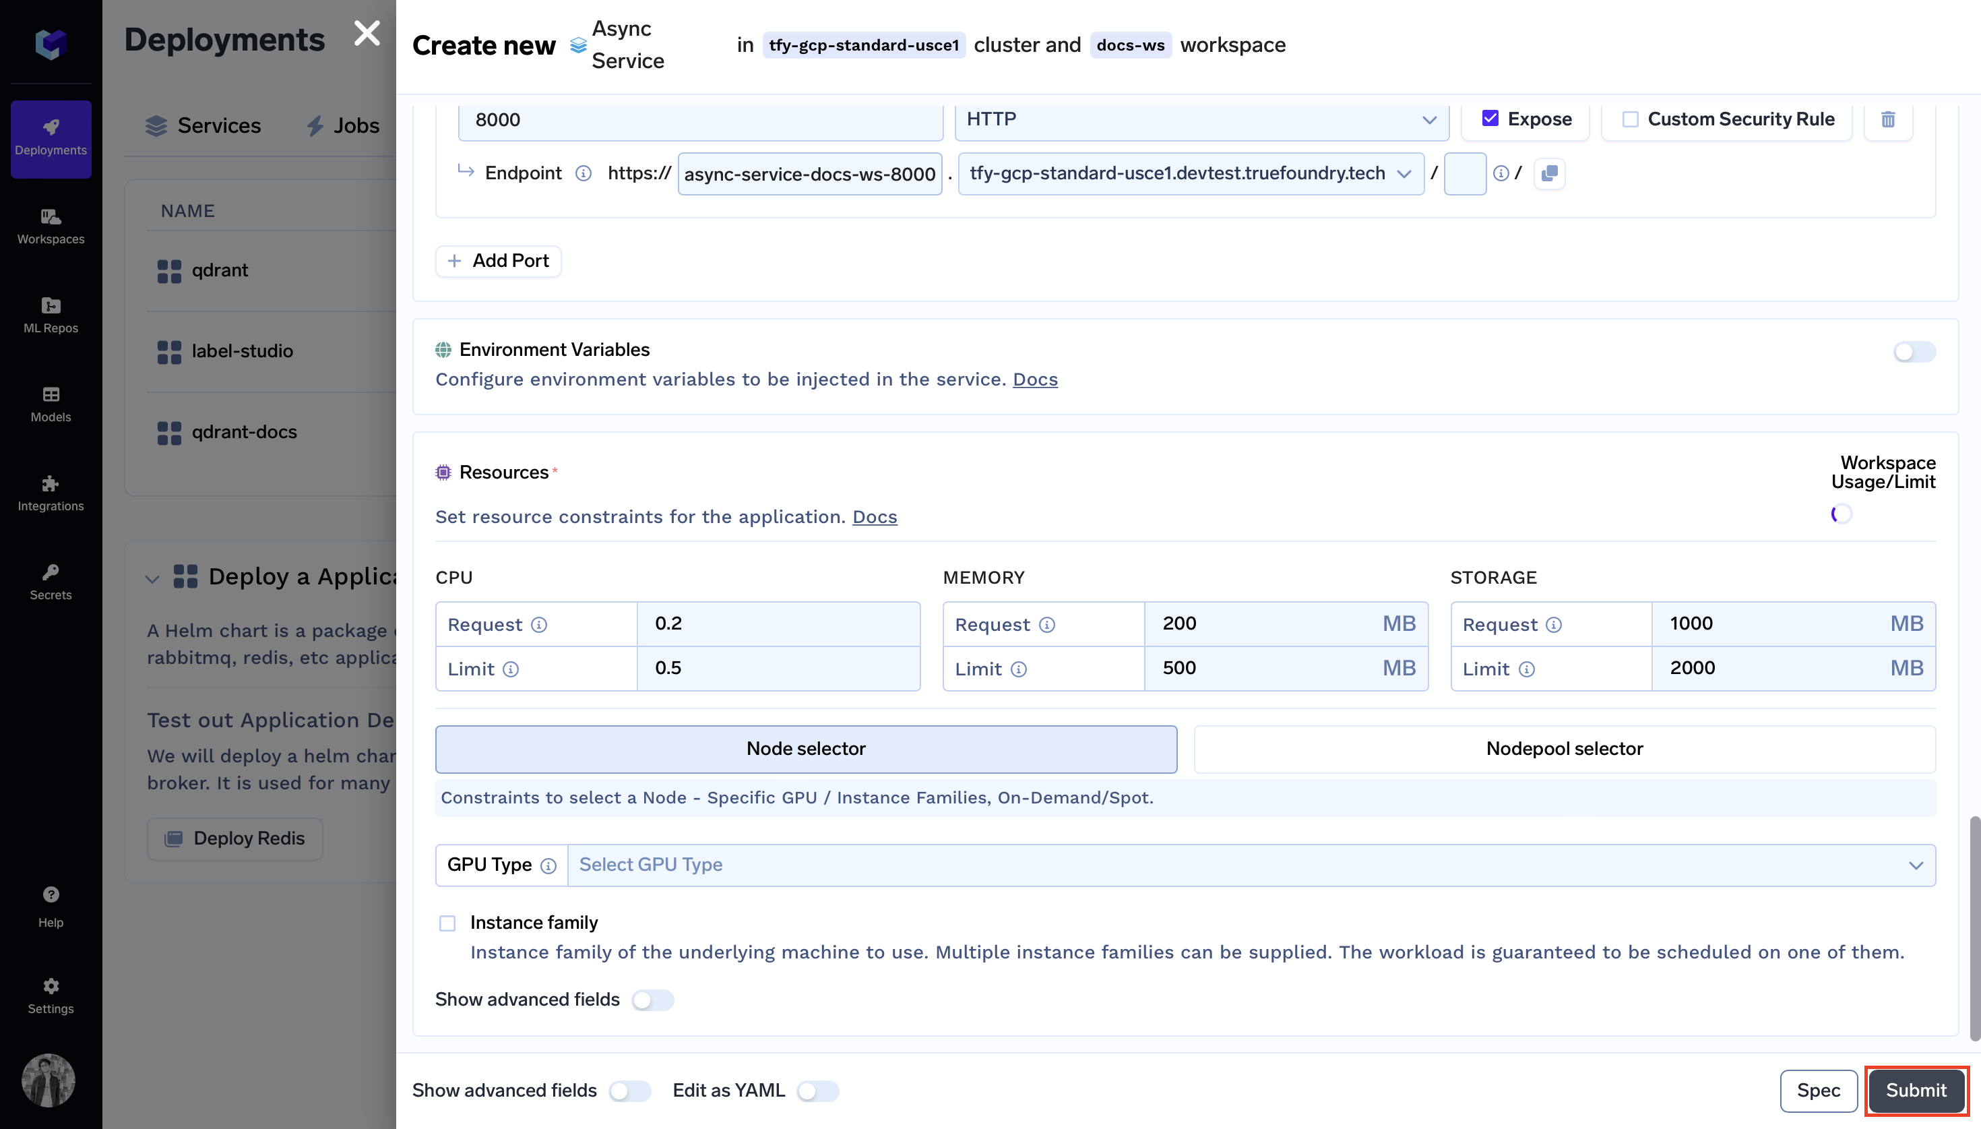Click the Memory Limit value 500

1286,669
